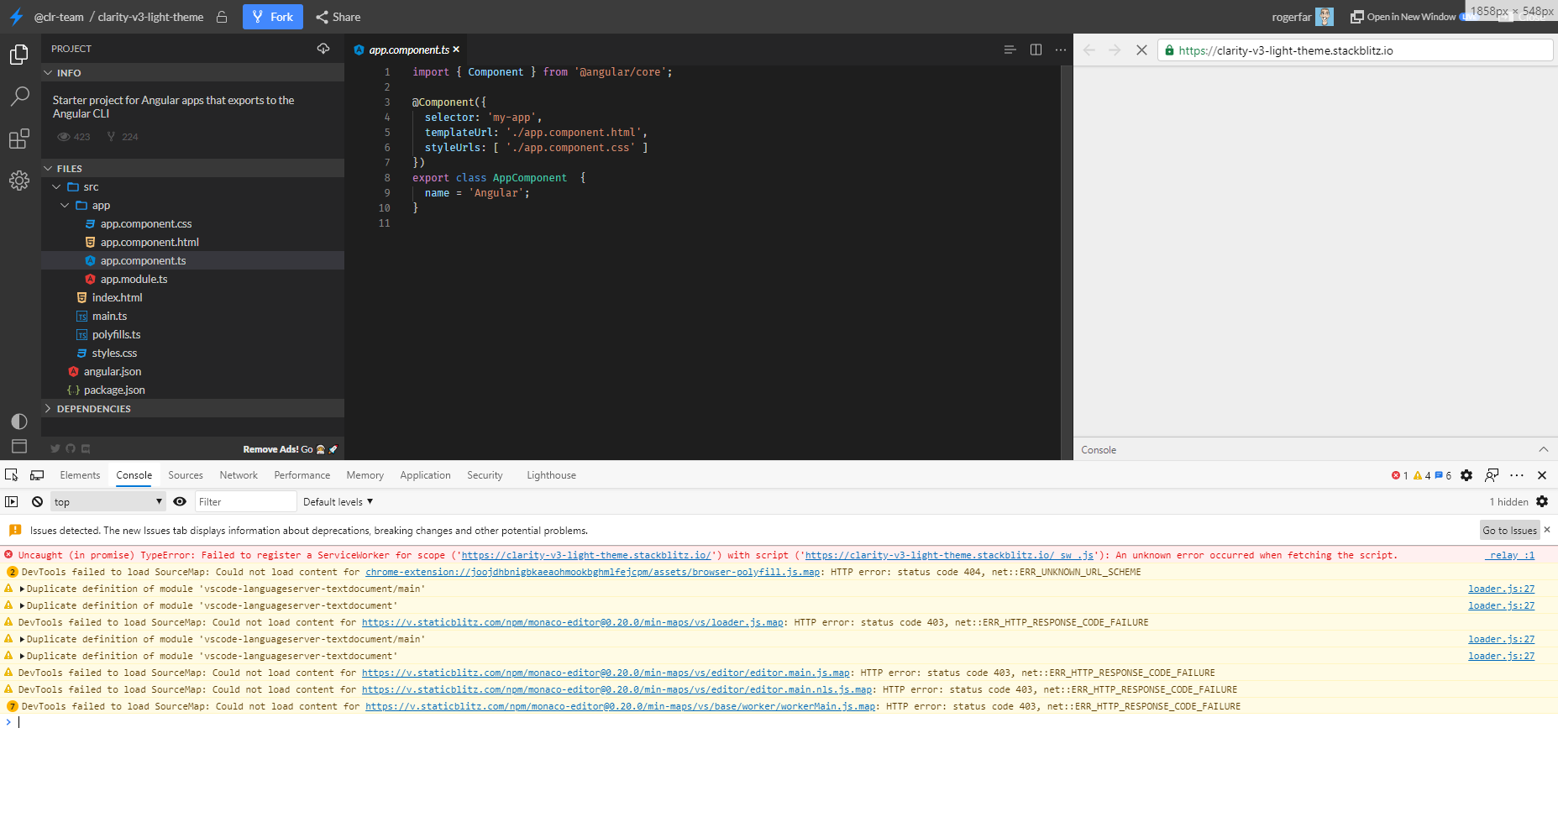The width and height of the screenshot is (1558, 817).
Task: Toggle the light/dark theme half-circle icon
Action: point(19,422)
